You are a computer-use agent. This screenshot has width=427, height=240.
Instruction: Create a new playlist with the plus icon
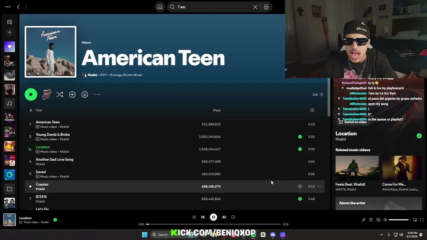pyautogui.click(x=9, y=32)
